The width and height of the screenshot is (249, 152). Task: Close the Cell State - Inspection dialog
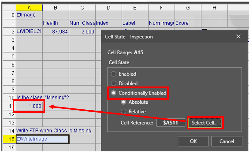[239, 37]
